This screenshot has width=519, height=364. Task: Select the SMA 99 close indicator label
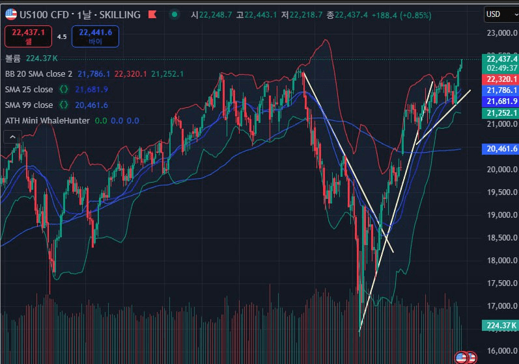coord(29,105)
